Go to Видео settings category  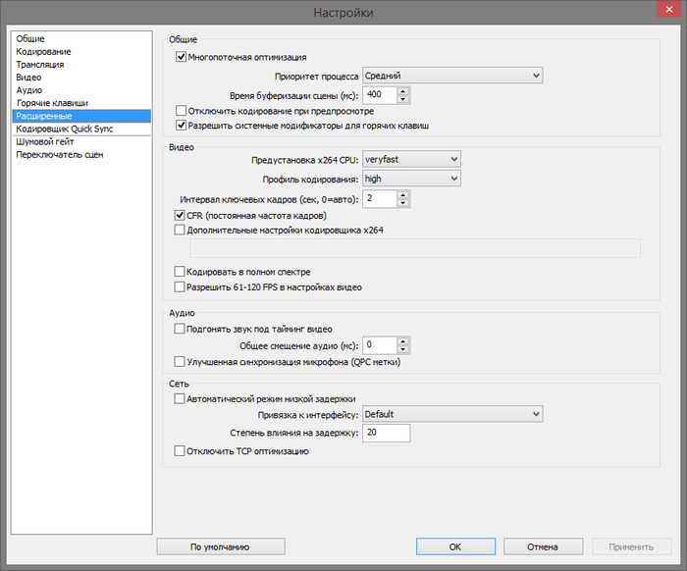pos(81,78)
